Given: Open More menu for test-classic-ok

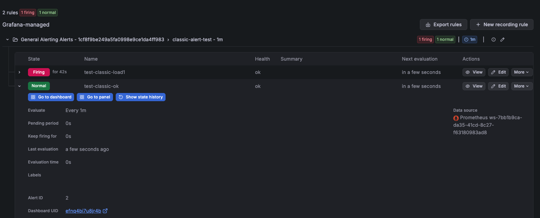Looking at the screenshot, I should pyautogui.click(x=522, y=86).
